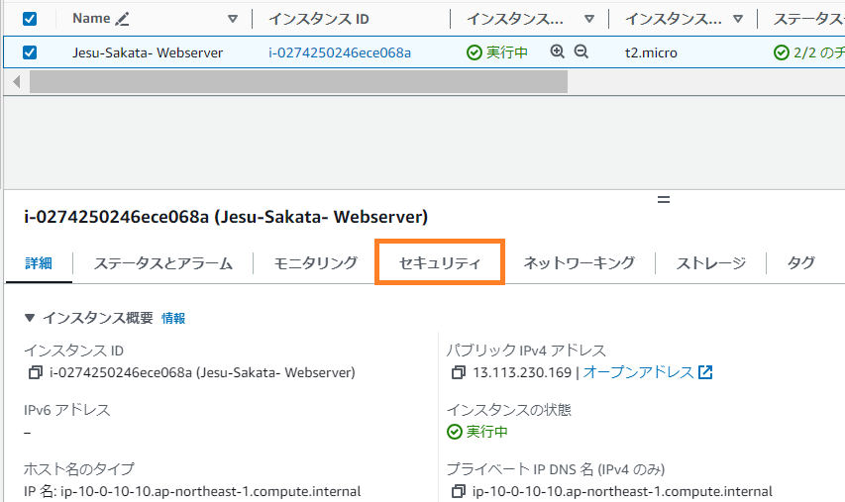Open the ストレージ tab
The width and height of the screenshot is (845, 502).
point(711,263)
